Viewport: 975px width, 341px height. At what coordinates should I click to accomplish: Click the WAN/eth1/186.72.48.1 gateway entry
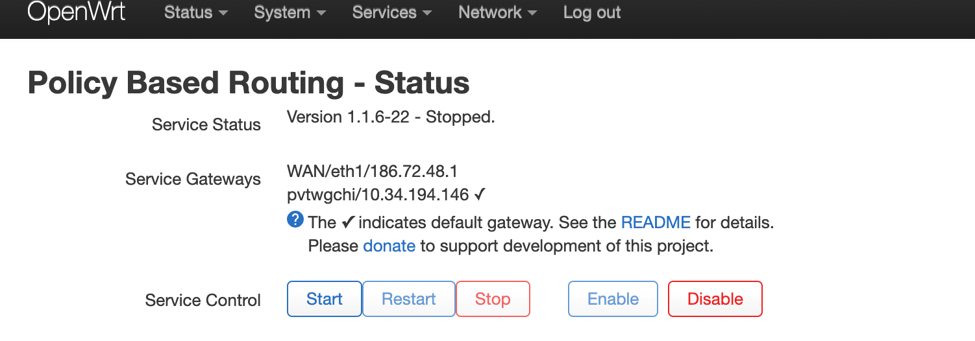pos(373,172)
